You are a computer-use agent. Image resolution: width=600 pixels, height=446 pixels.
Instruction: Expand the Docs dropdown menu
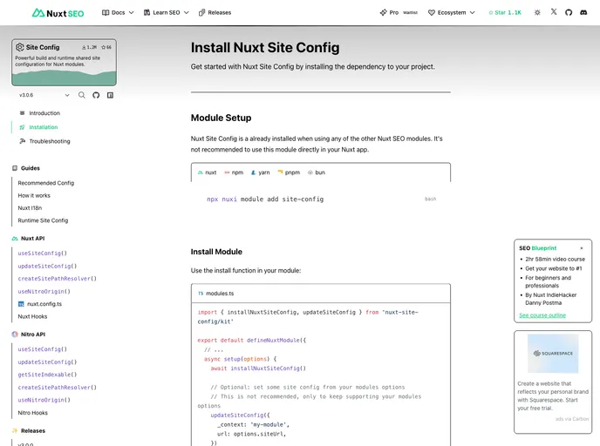118,12
